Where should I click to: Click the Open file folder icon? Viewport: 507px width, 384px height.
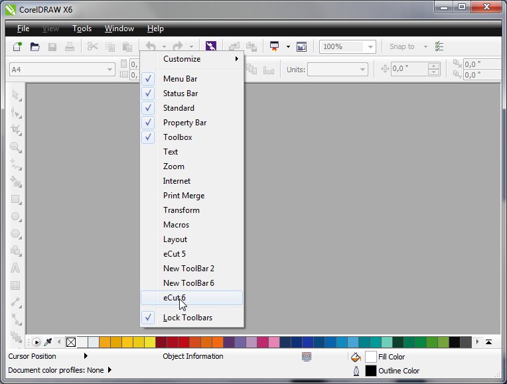pyautogui.click(x=35, y=46)
